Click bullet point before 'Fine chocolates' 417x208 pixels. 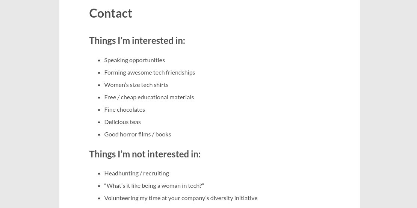[99, 110]
